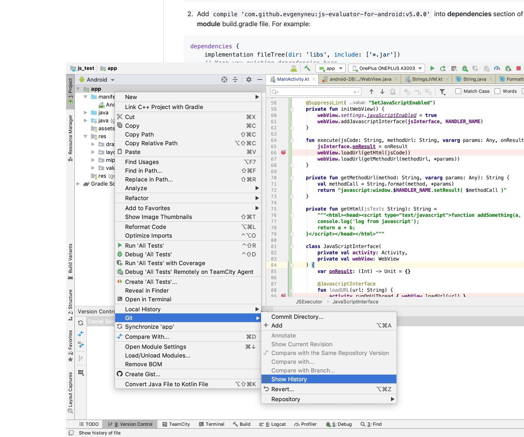524x437 pixels.
Task: Click the tool windows toggle icon in status bar
Action: click(x=71, y=433)
